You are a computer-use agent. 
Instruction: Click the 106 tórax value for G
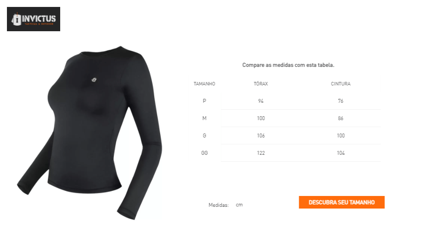pos(261,135)
